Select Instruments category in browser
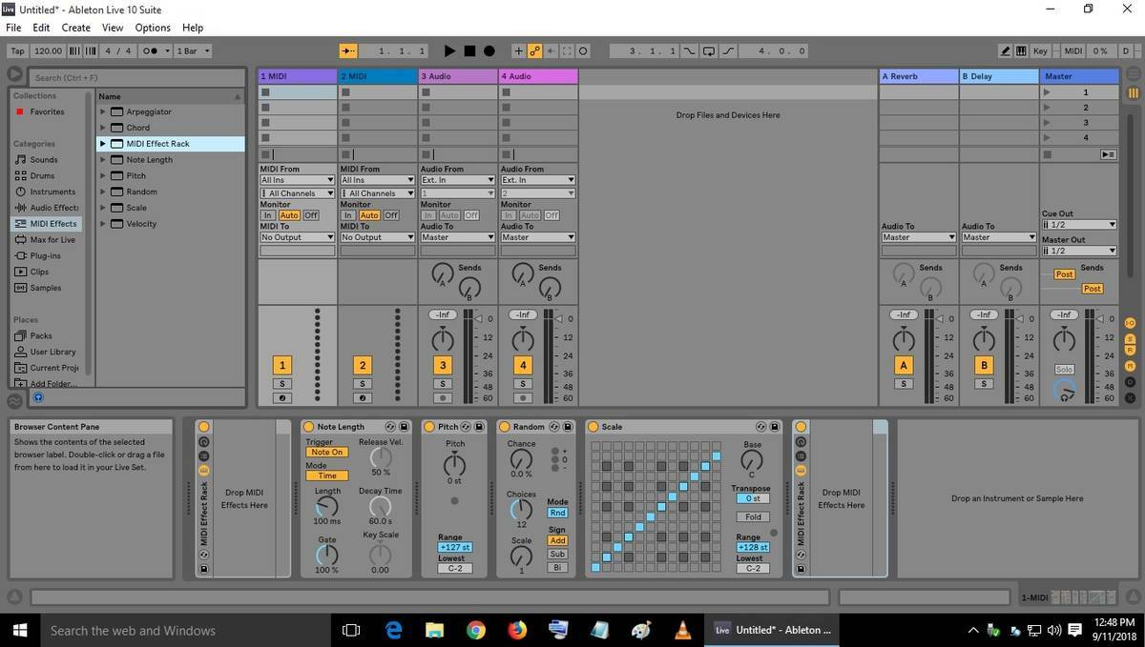Viewport: 1145px width, 647px height. click(x=52, y=192)
